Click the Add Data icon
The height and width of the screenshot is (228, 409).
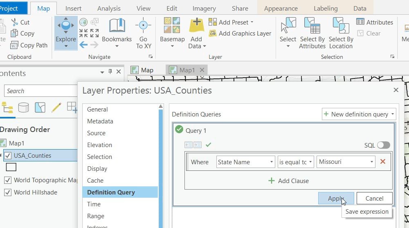point(196,26)
